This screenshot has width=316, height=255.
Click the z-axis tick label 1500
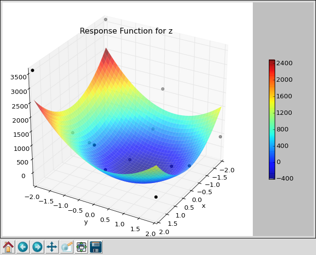[x=21, y=134]
